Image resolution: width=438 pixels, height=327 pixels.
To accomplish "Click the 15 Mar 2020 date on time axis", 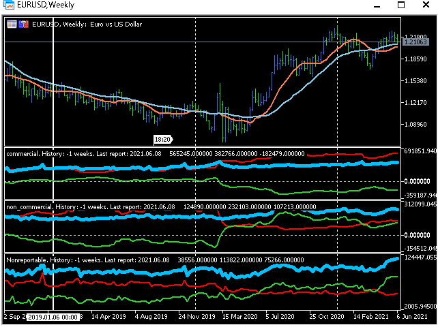I will [x=240, y=317].
